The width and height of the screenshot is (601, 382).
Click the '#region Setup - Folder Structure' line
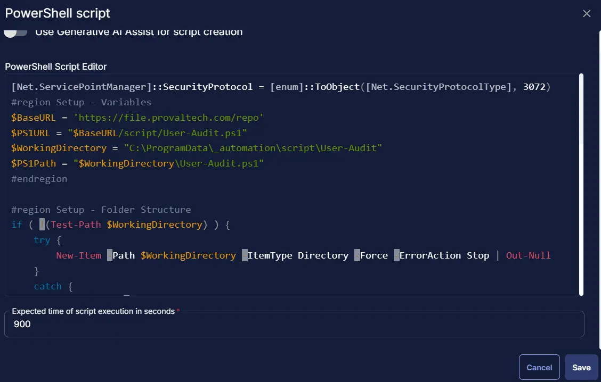pyautogui.click(x=101, y=210)
